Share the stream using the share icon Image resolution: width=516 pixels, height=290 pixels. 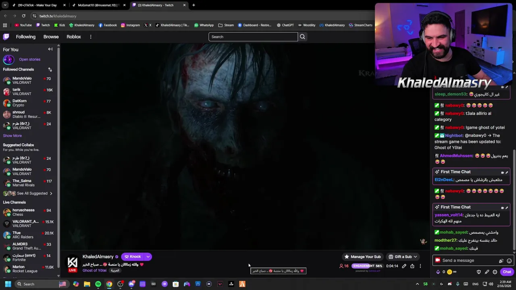click(x=412, y=266)
